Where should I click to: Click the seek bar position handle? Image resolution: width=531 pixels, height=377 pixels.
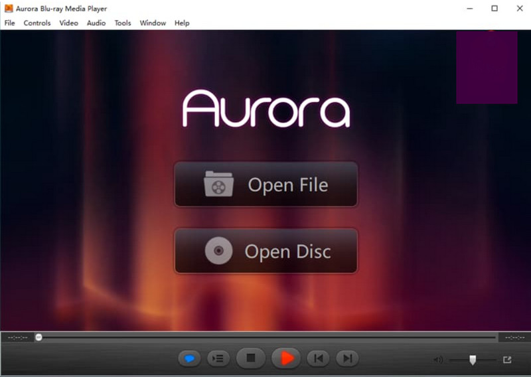(38, 337)
